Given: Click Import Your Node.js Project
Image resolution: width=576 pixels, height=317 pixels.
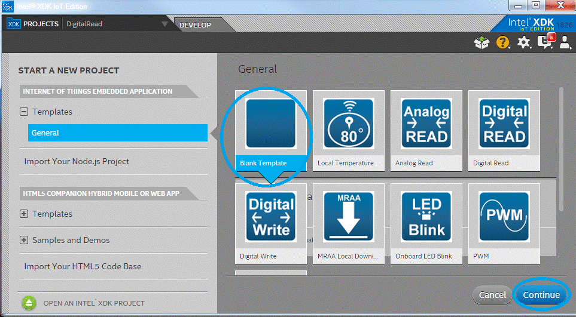Looking at the screenshot, I should click(77, 161).
